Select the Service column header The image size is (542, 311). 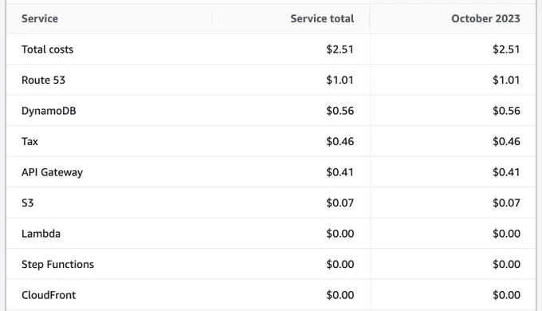[x=40, y=18]
